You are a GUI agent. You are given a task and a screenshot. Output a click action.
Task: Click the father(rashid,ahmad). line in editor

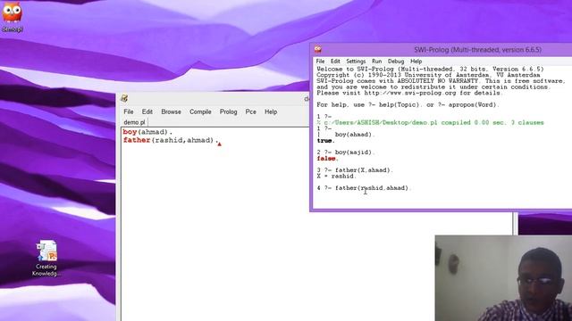click(171, 140)
